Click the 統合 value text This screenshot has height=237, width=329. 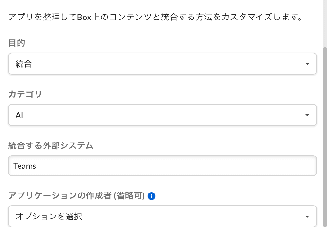23,64
